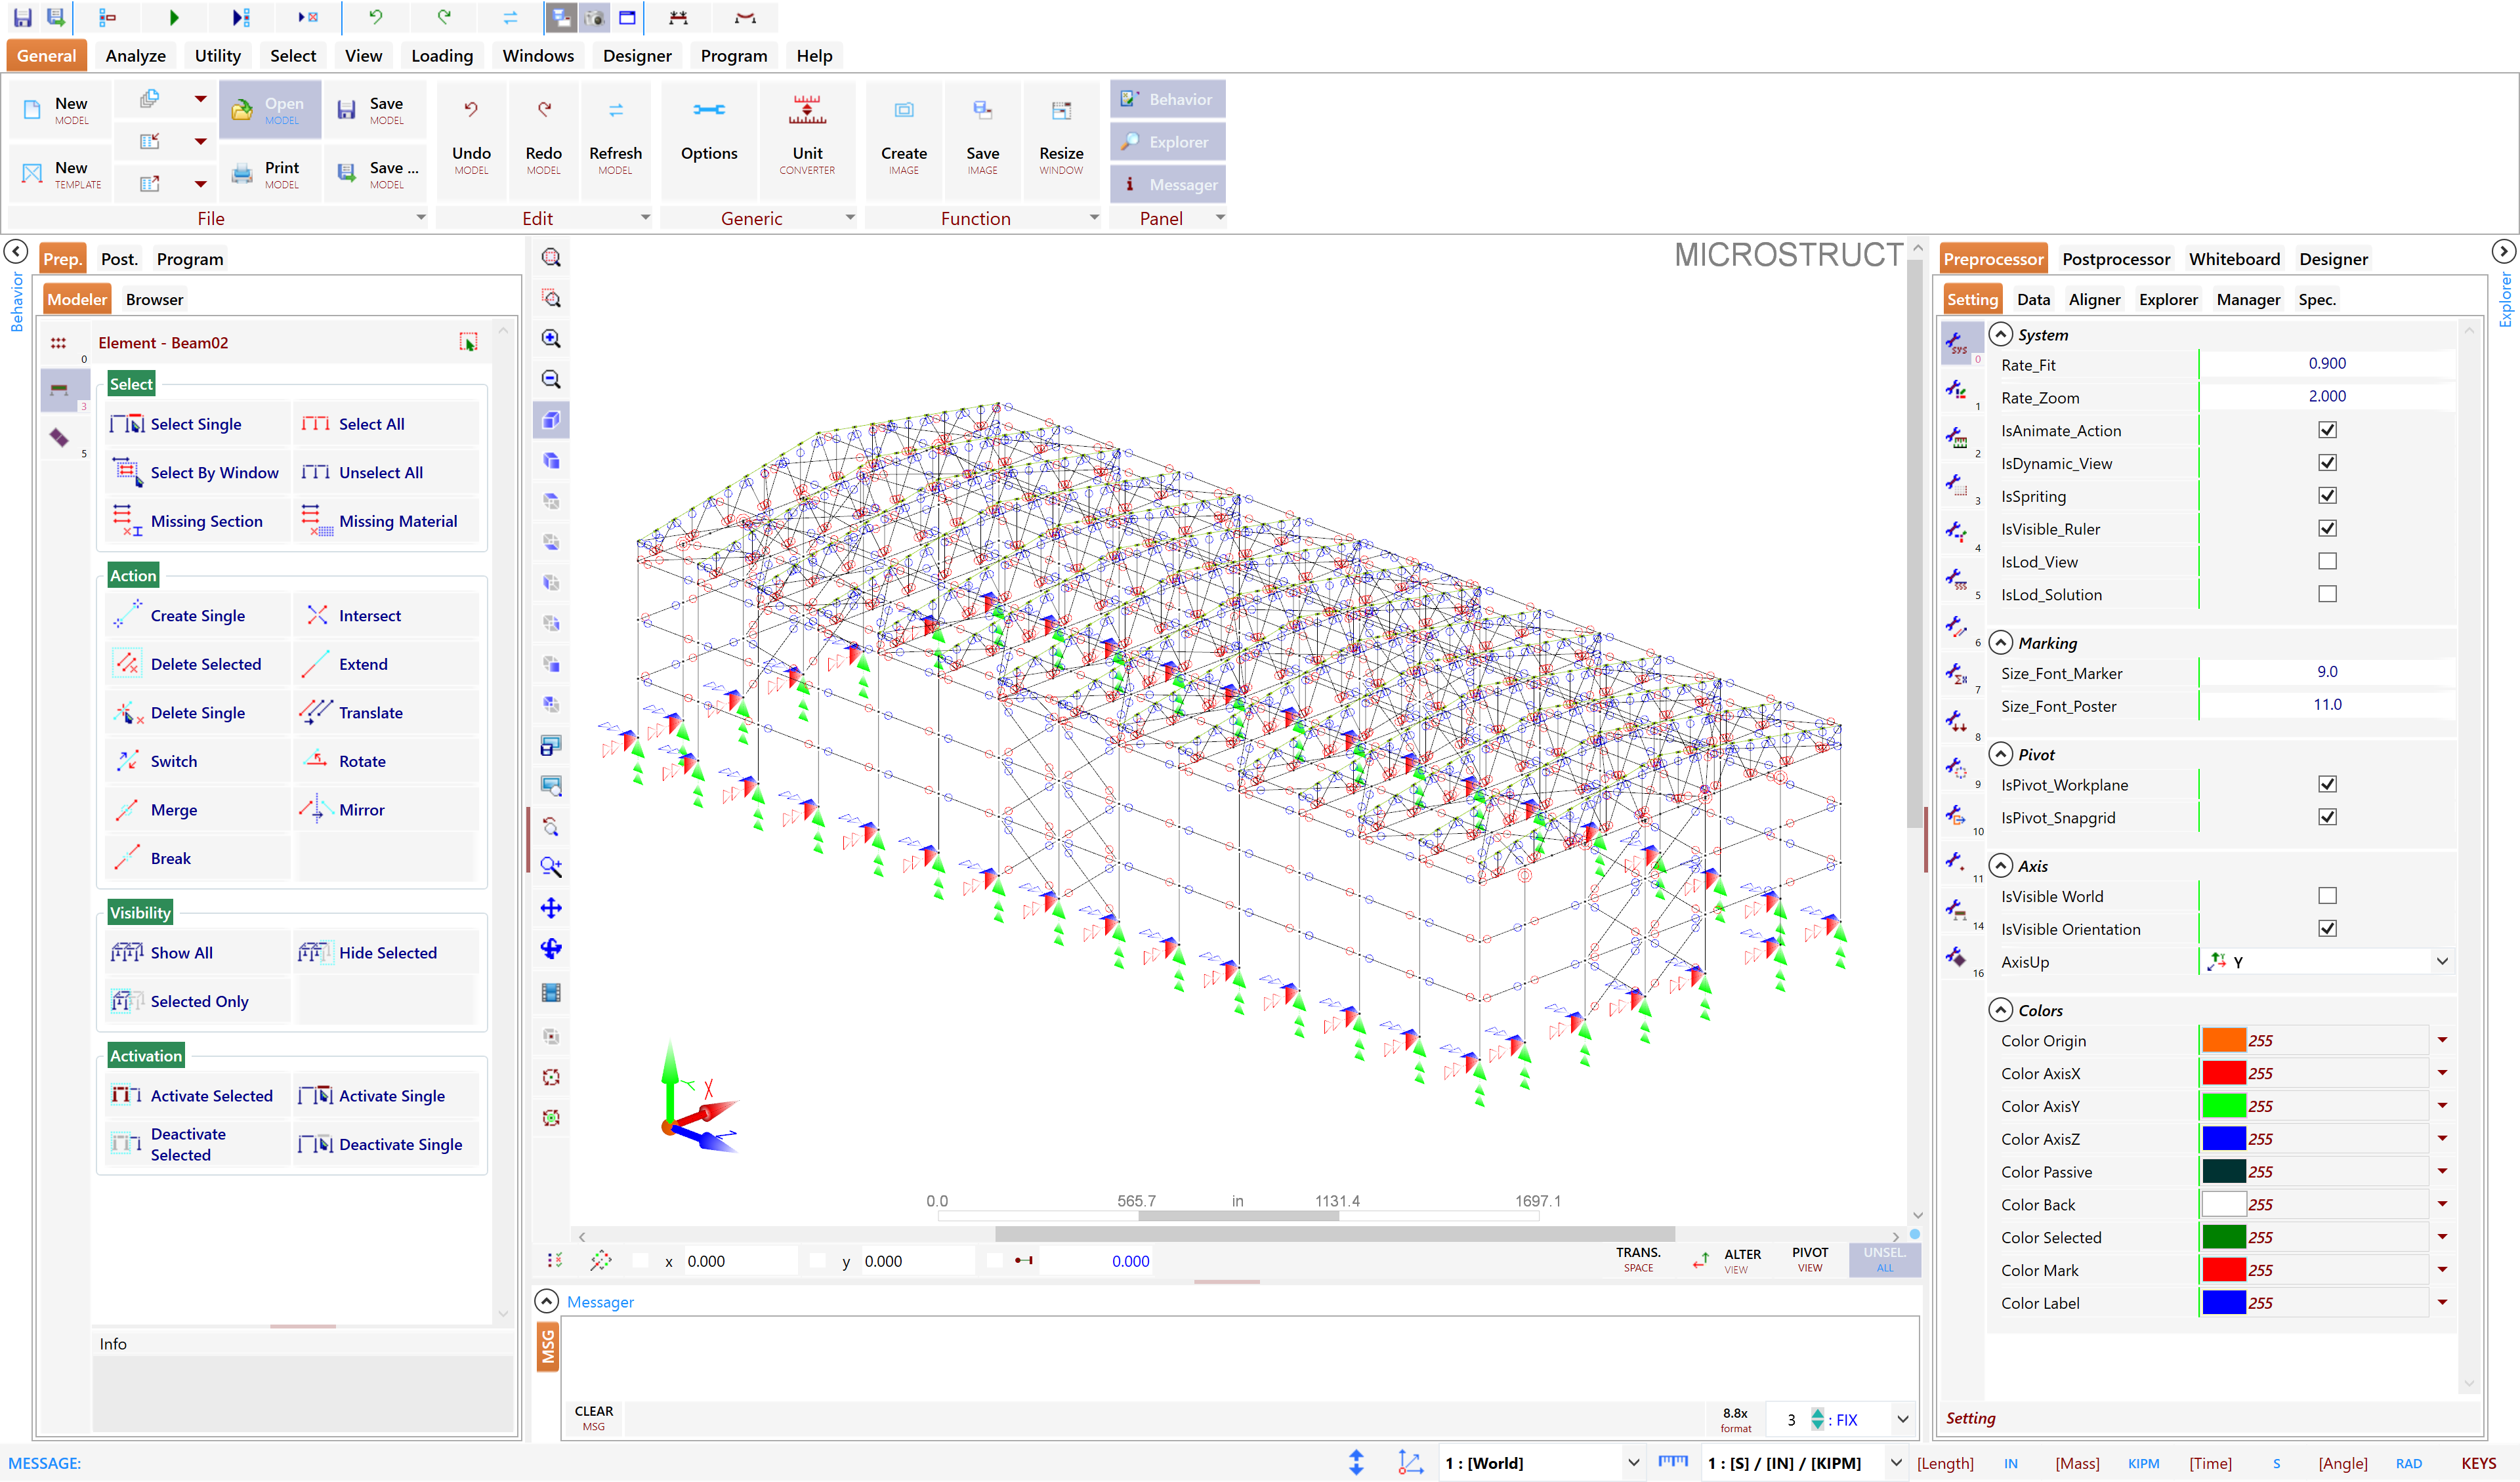The width and height of the screenshot is (2520, 1482).
Task: Select the Create Single element tool
Action: (x=197, y=615)
